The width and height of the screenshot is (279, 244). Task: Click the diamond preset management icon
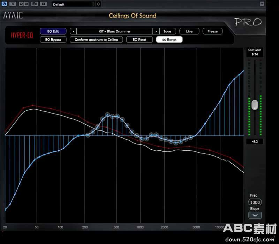coord(99,4)
